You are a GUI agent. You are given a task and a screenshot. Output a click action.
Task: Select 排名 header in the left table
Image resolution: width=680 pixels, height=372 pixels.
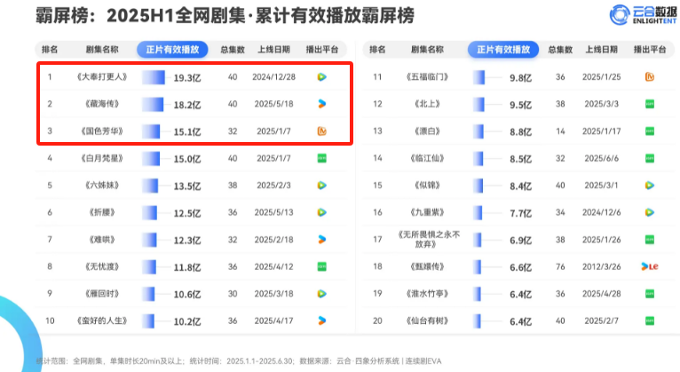50,50
